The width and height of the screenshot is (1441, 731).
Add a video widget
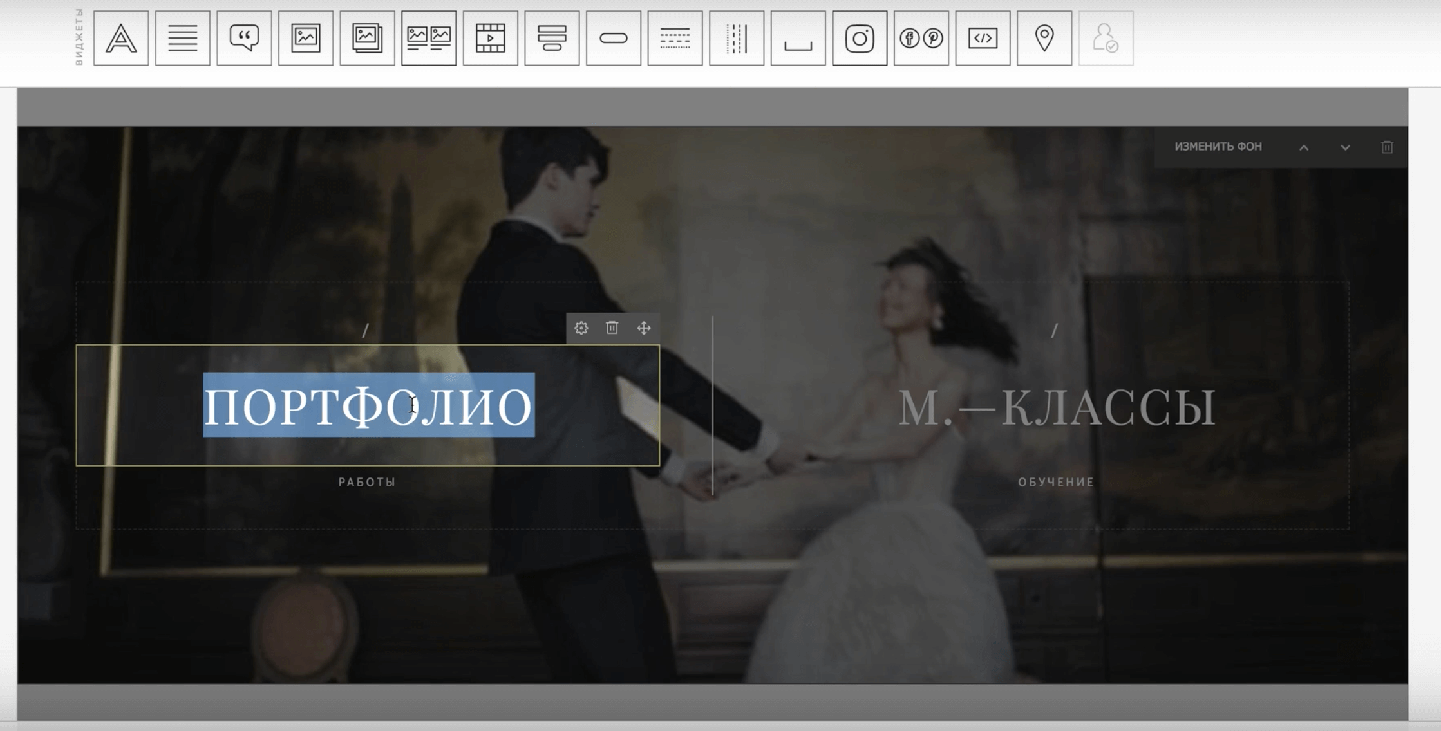tap(490, 38)
